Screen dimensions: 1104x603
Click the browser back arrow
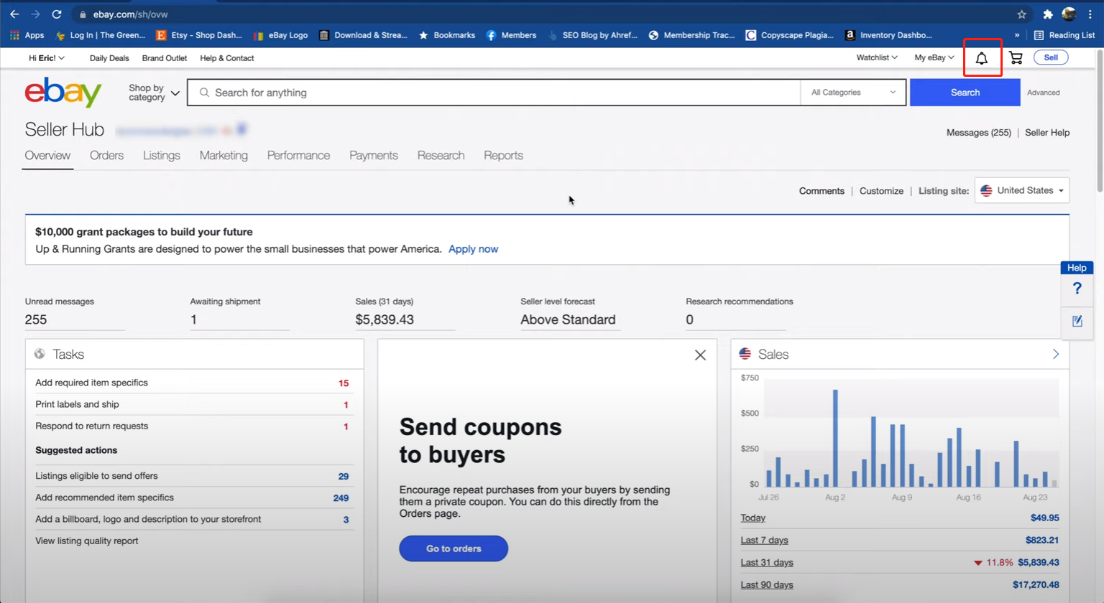(14, 14)
